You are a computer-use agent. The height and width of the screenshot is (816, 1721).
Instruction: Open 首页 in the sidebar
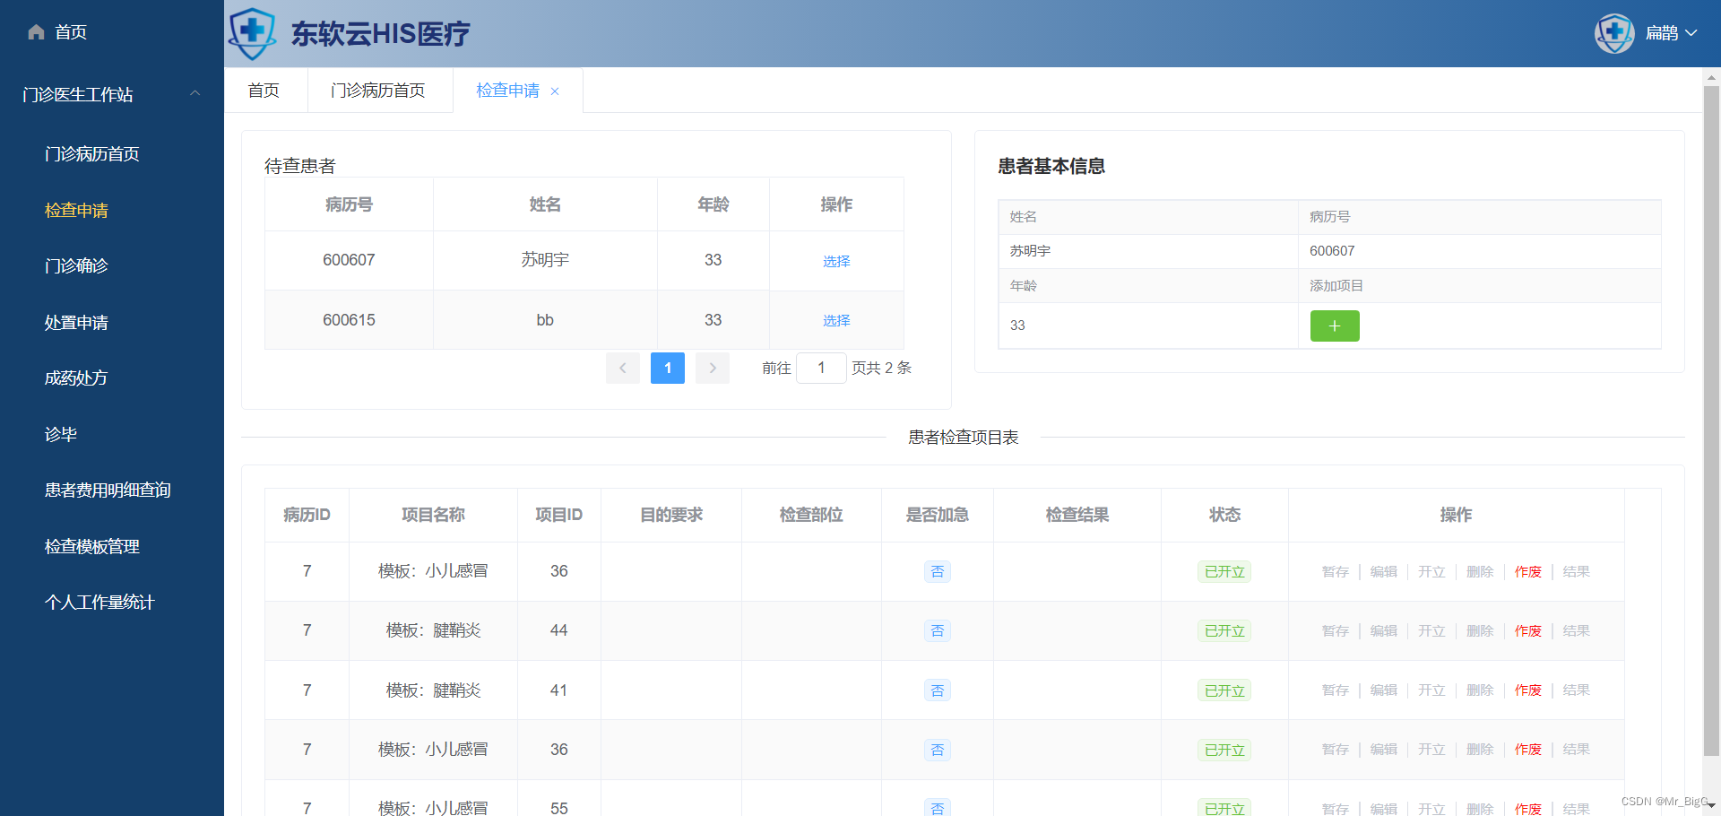[71, 32]
